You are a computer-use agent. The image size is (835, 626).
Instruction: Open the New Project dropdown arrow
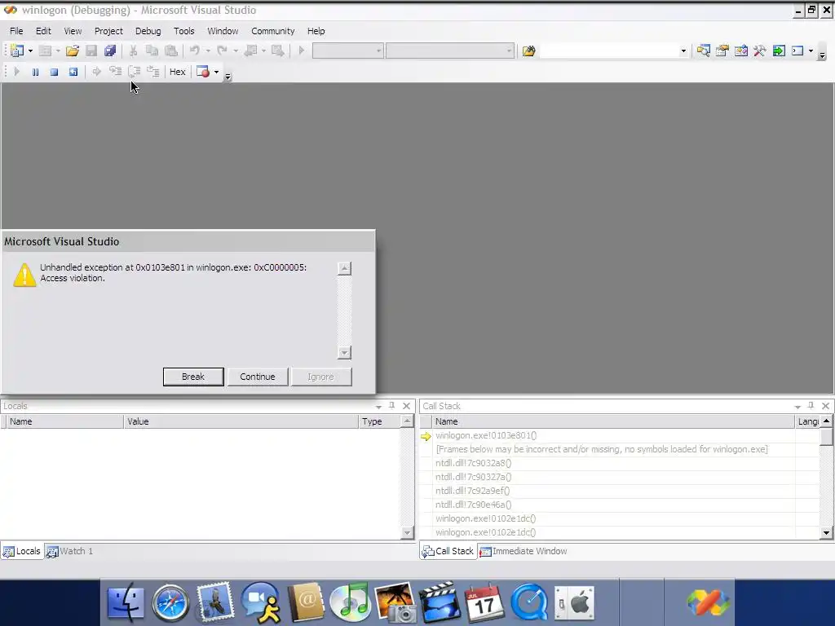(30, 51)
